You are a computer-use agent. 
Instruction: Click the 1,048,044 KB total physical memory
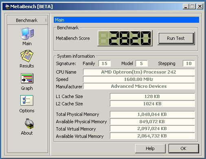pos(152,114)
